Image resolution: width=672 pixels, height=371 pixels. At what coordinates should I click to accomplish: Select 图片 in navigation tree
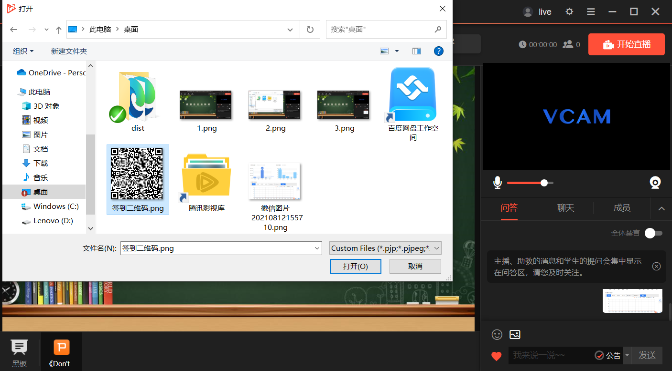tap(35, 134)
